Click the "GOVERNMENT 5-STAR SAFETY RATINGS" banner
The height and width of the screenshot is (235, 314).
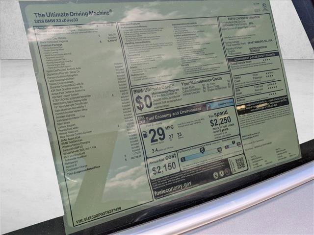[254, 57]
